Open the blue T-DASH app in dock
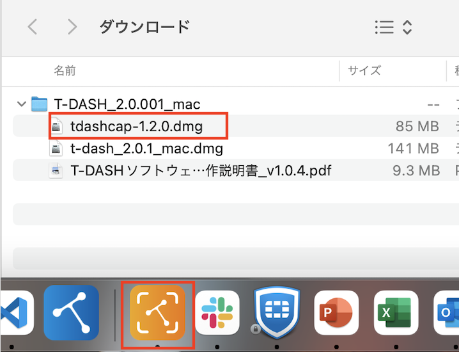The image size is (459, 352). click(x=71, y=313)
